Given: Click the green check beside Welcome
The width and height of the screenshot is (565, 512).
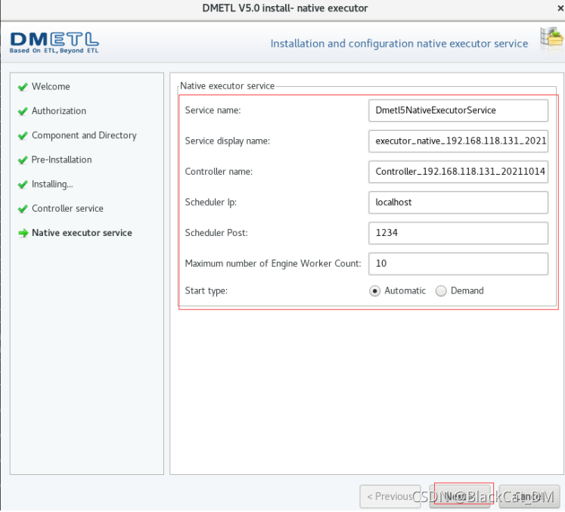Looking at the screenshot, I should point(23,87).
